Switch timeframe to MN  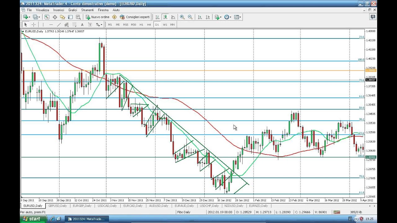172,24
